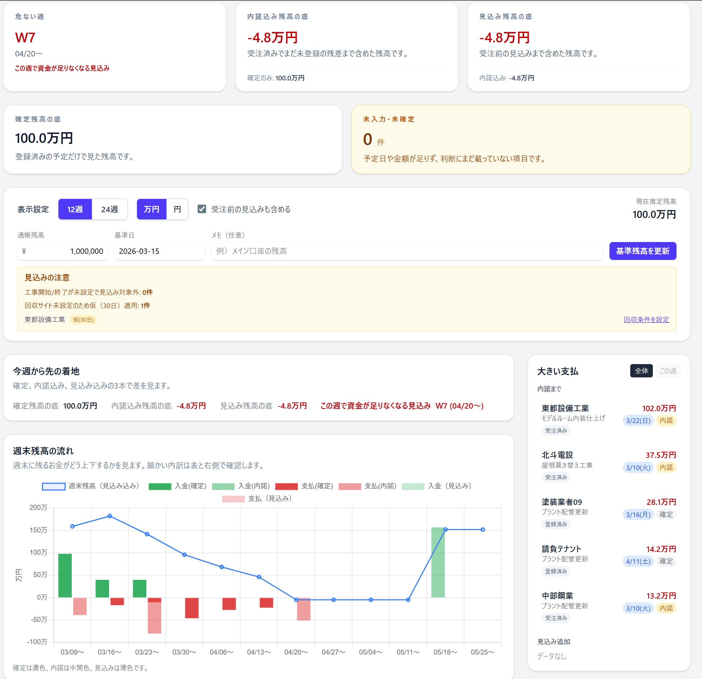Select the 12週 display period
Screen dimensions: 702x679
coord(75,209)
